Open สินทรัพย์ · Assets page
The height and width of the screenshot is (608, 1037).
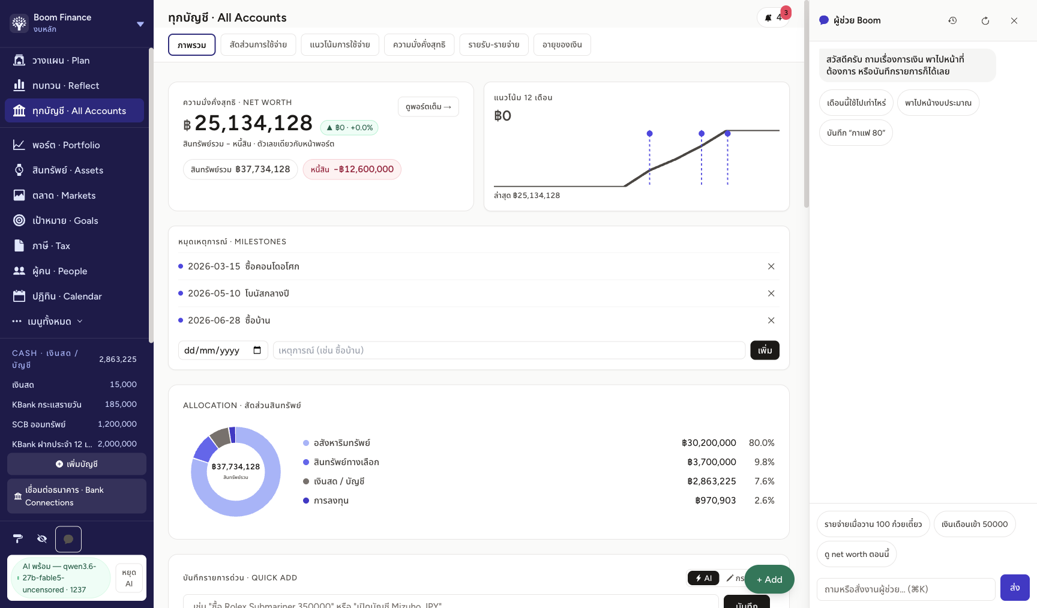pos(74,170)
